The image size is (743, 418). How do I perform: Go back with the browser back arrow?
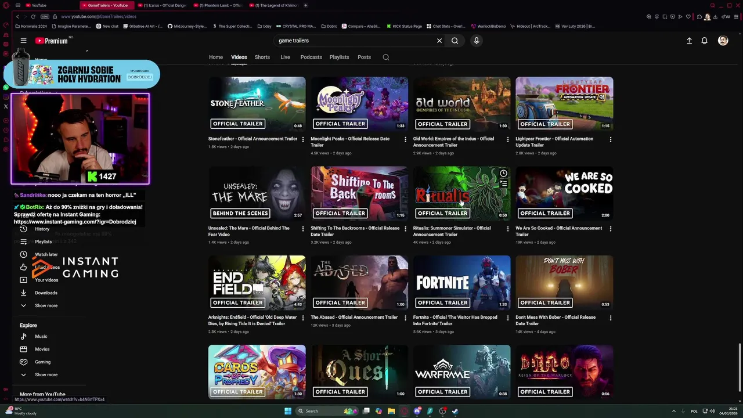(x=17, y=16)
